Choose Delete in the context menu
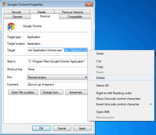The height and width of the screenshot is (135, 156). (x=121, y=78)
